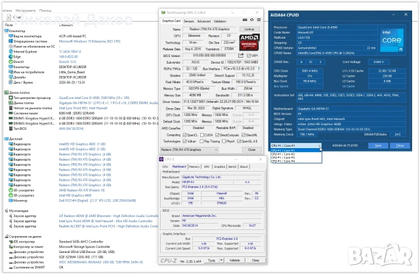The height and width of the screenshot is (274, 420).
Task: Open the DirectX 12.0 link
Action: [67, 62]
